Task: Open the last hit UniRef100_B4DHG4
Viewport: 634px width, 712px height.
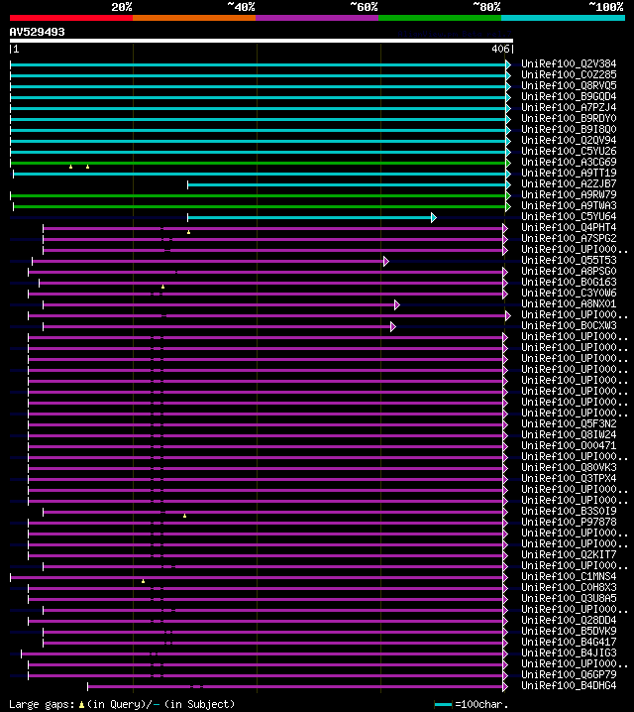Action: click(x=569, y=685)
